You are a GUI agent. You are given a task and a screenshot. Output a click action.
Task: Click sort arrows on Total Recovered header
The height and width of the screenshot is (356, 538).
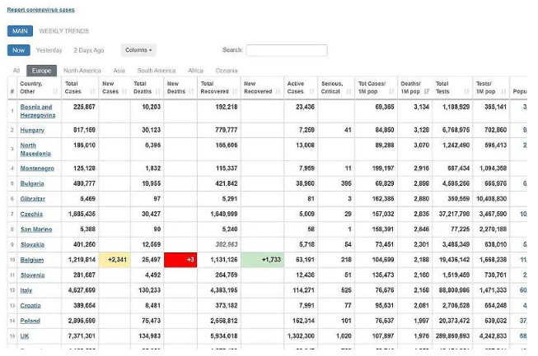(x=236, y=91)
